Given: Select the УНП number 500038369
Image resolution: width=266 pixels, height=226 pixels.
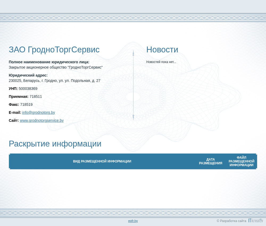Looking at the screenshot, I should 28,89.
